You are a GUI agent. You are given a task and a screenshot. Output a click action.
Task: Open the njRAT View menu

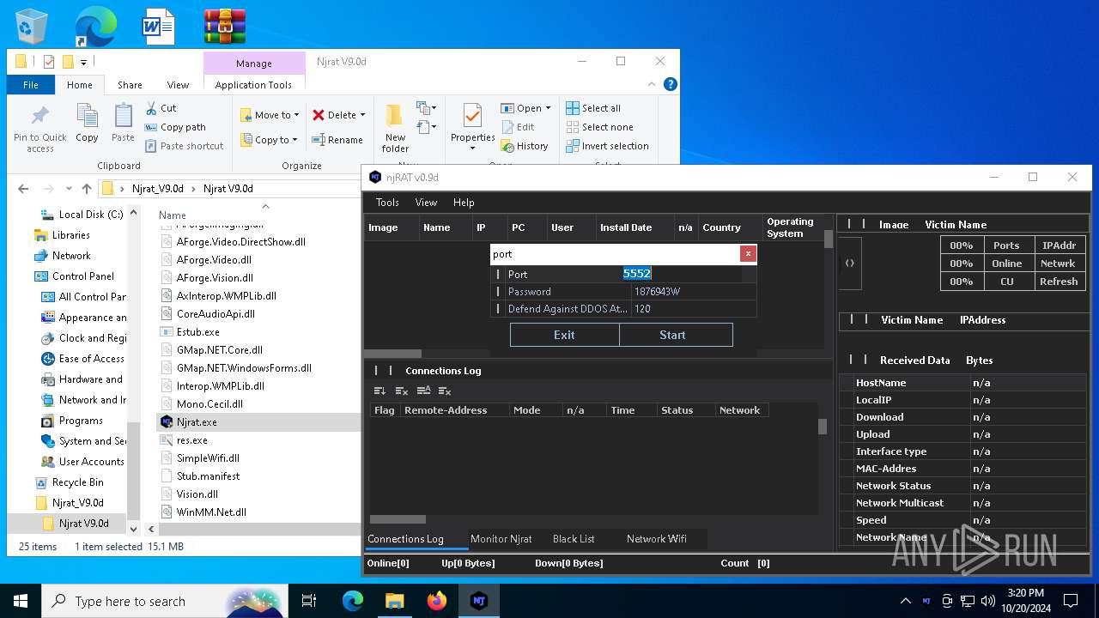426,203
